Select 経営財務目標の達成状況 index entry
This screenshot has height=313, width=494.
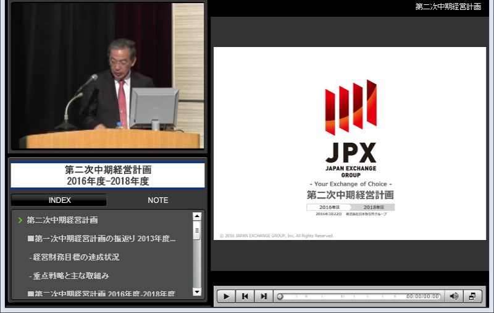74,257
